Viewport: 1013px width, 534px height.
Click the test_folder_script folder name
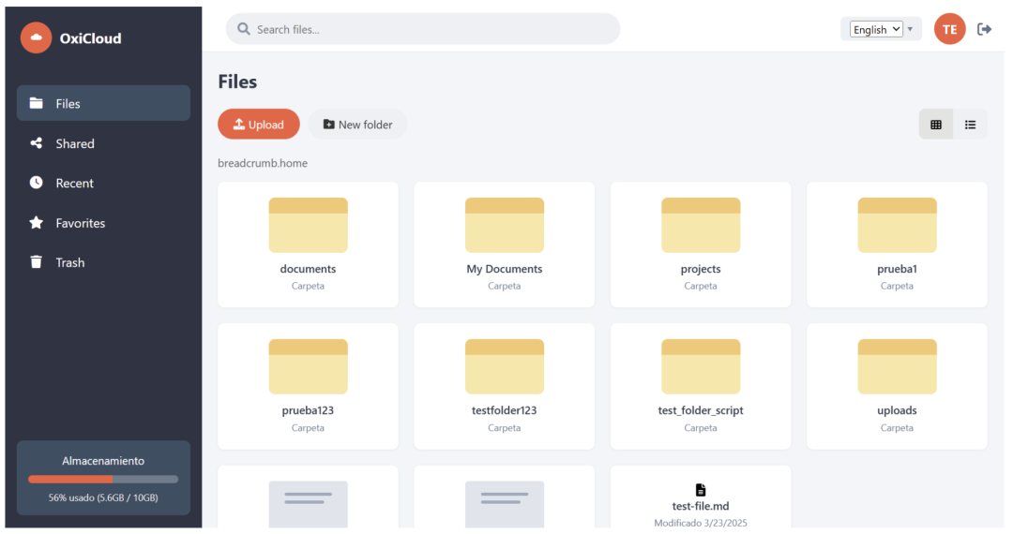click(x=701, y=410)
